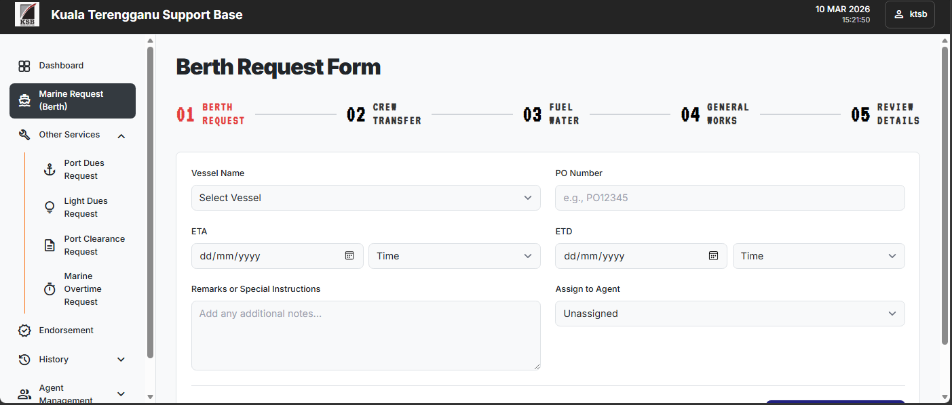Click the PO Number input field
The image size is (952, 405).
pyautogui.click(x=730, y=198)
